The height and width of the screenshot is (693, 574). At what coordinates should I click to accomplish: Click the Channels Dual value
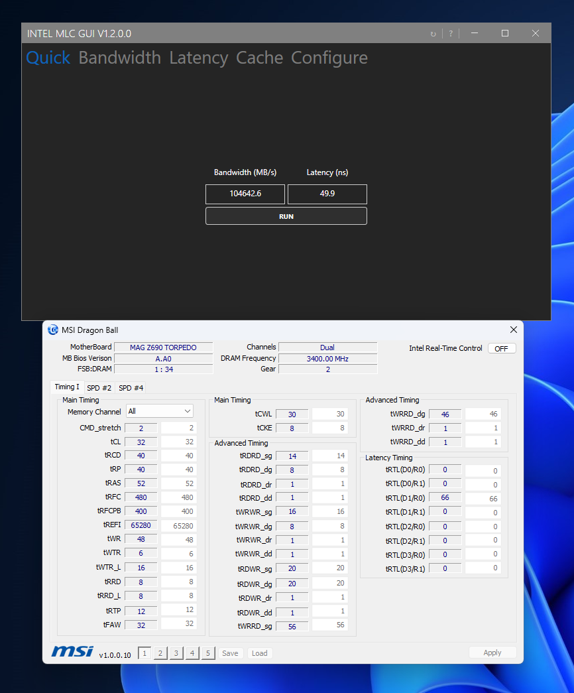pyautogui.click(x=328, y=347)
